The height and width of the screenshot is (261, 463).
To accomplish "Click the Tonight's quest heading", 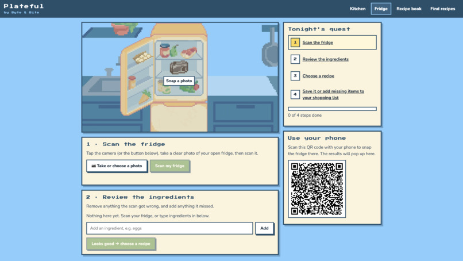I will point(319,29).
